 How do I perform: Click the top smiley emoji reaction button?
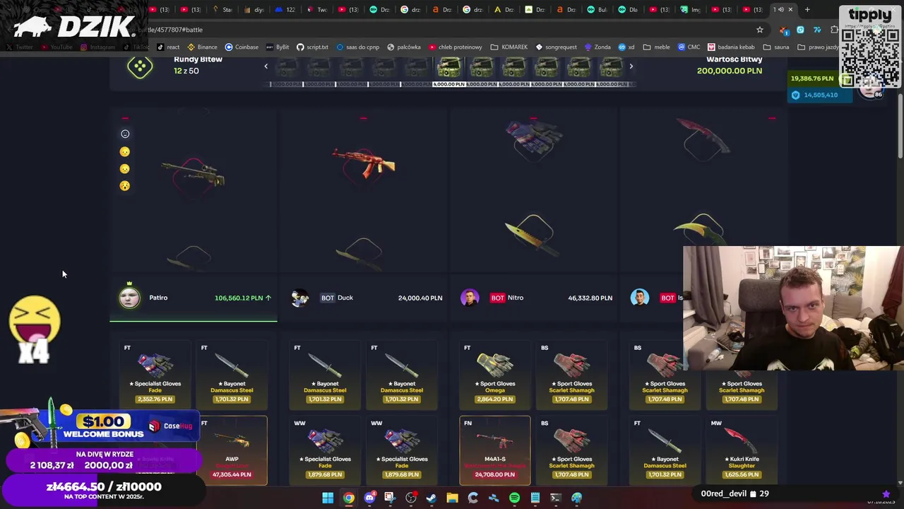125,134
